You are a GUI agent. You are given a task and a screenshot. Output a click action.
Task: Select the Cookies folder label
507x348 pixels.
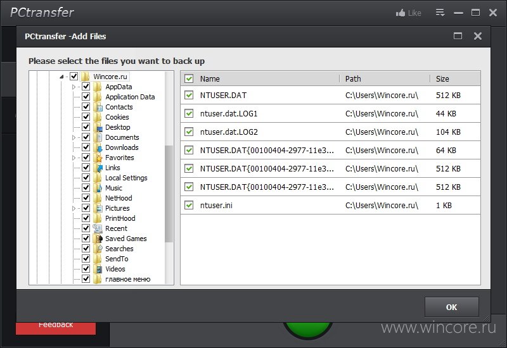(x=117, y=117)
